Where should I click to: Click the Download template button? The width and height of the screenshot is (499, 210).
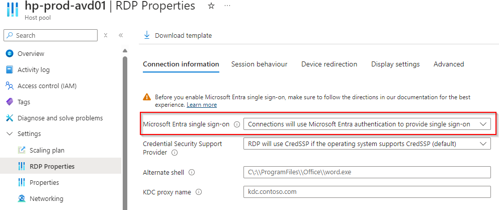[178, 35]
